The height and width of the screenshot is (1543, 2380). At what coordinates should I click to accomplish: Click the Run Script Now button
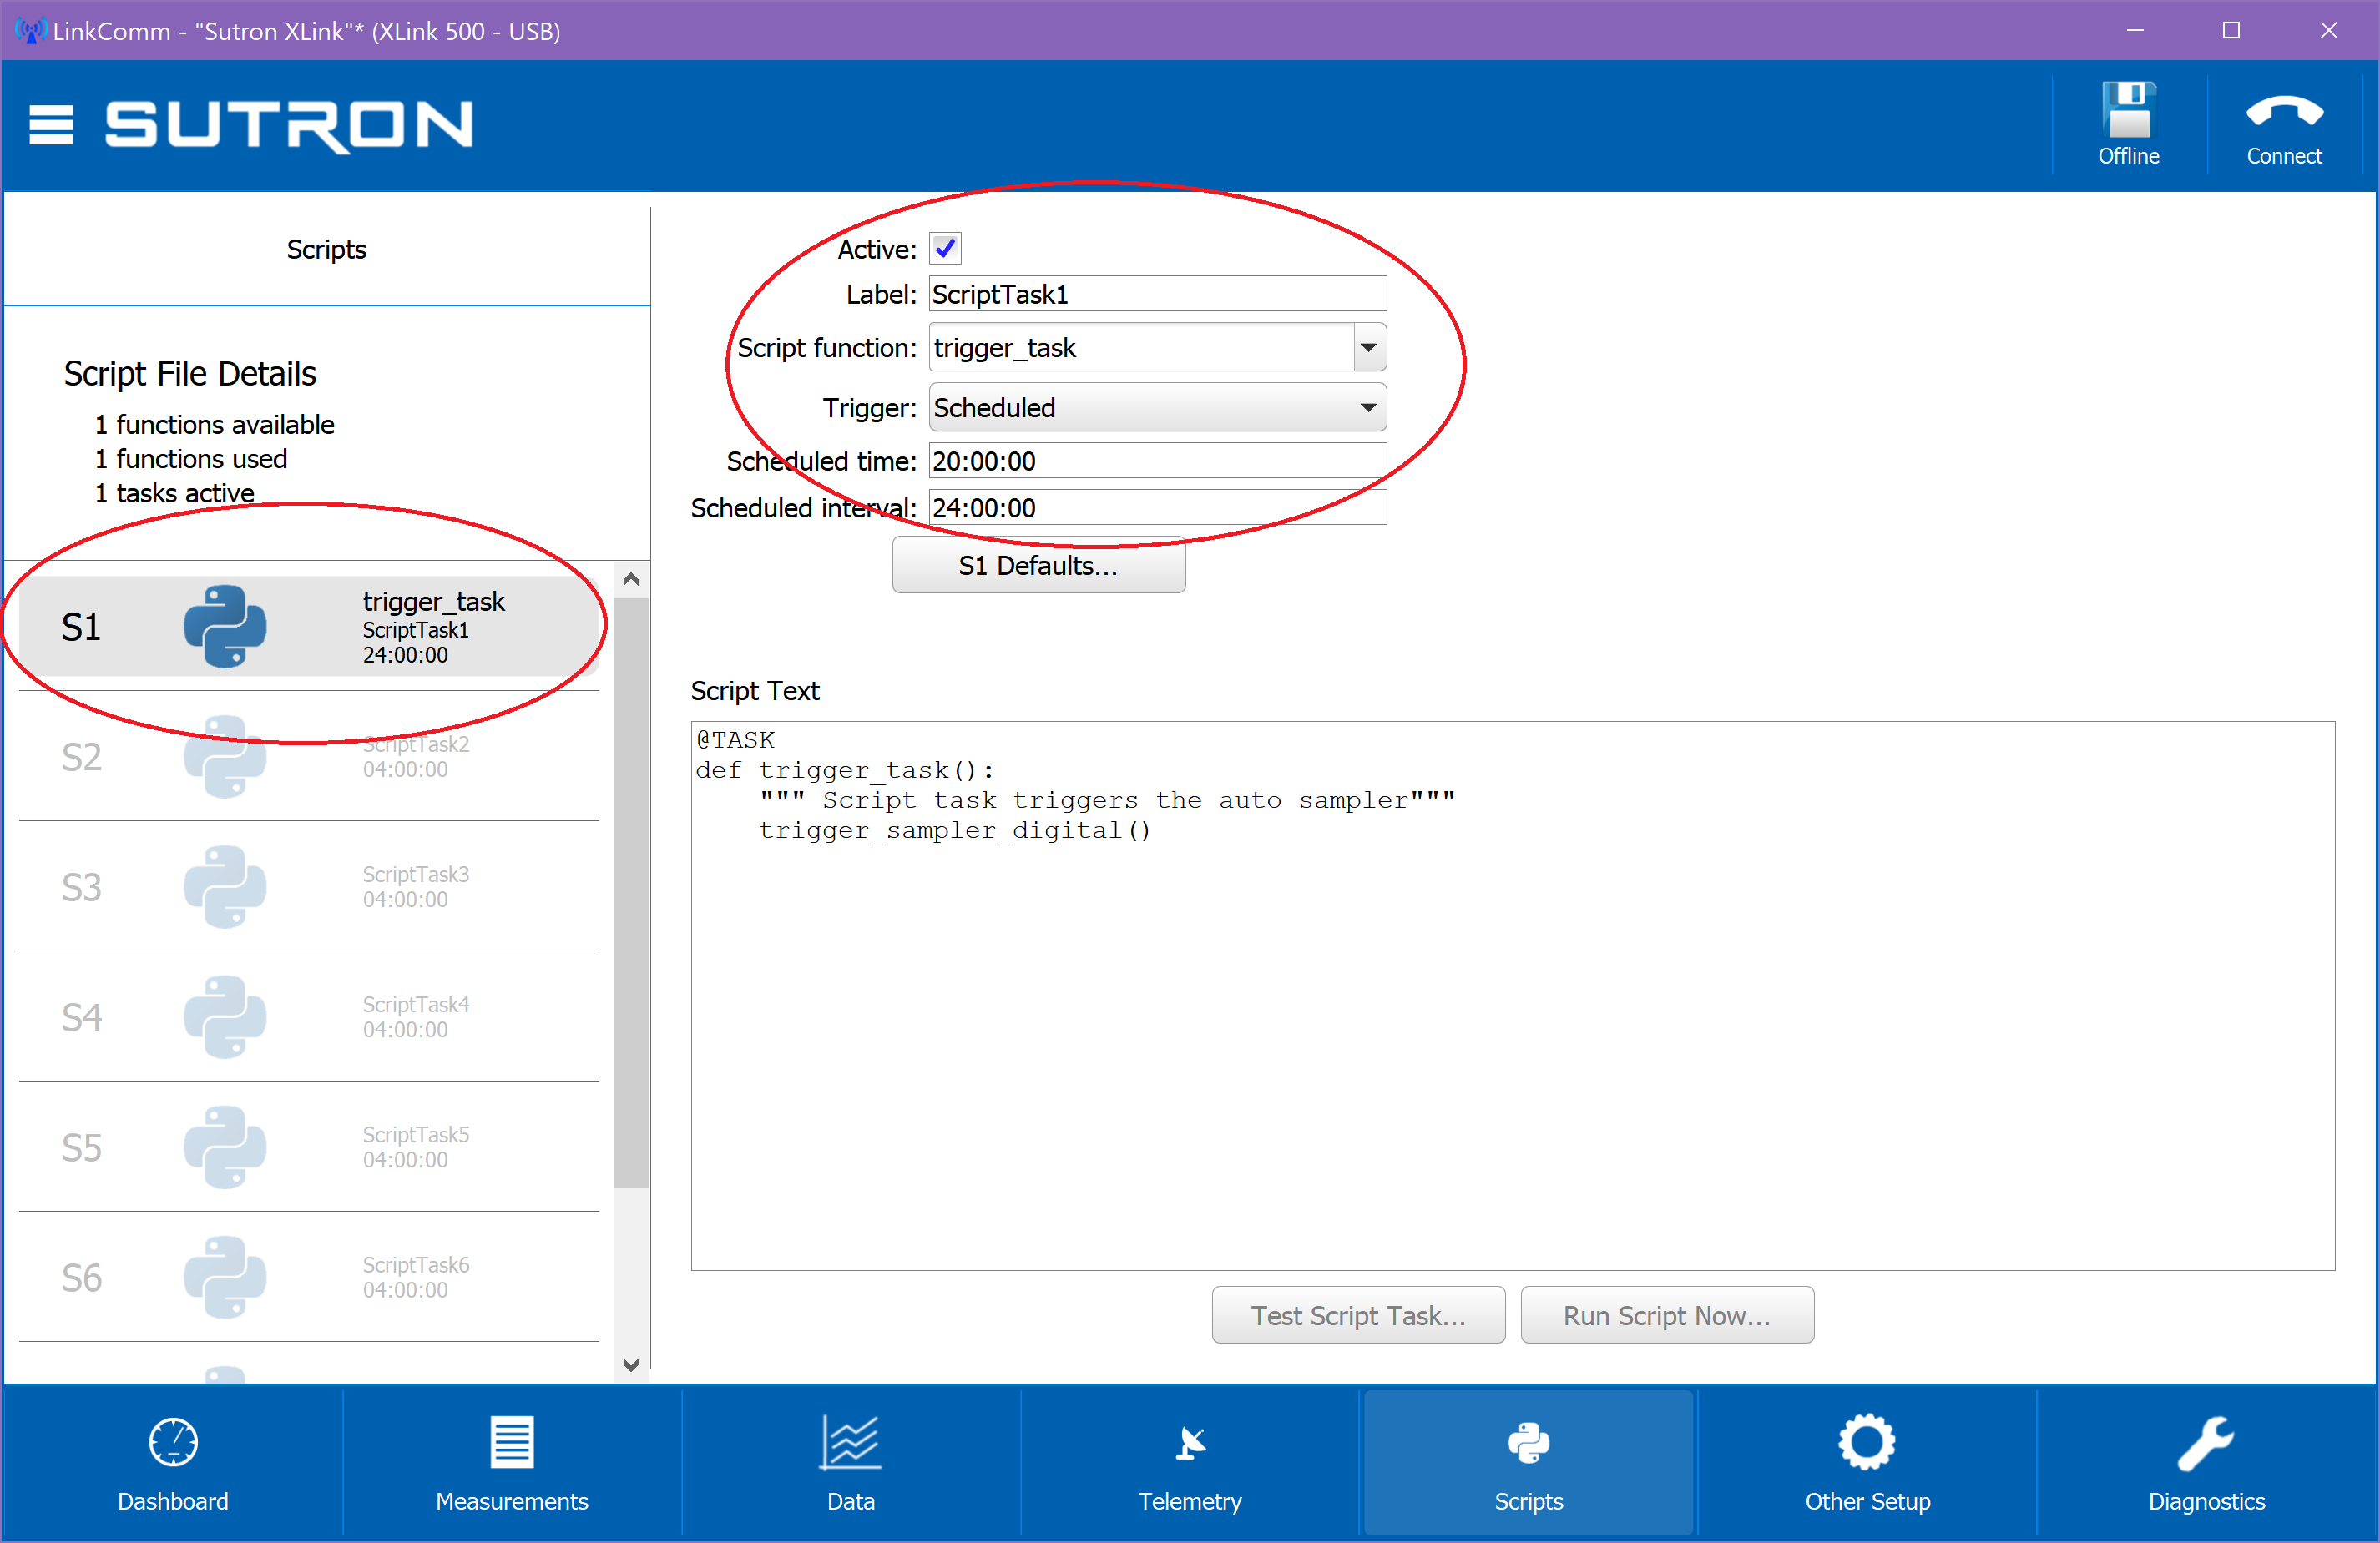pyautogui.click(x=1666, y=1315)
